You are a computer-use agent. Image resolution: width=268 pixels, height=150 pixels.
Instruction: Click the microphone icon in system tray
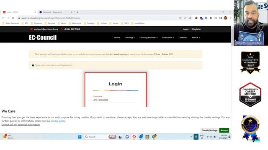coord(196,137)
